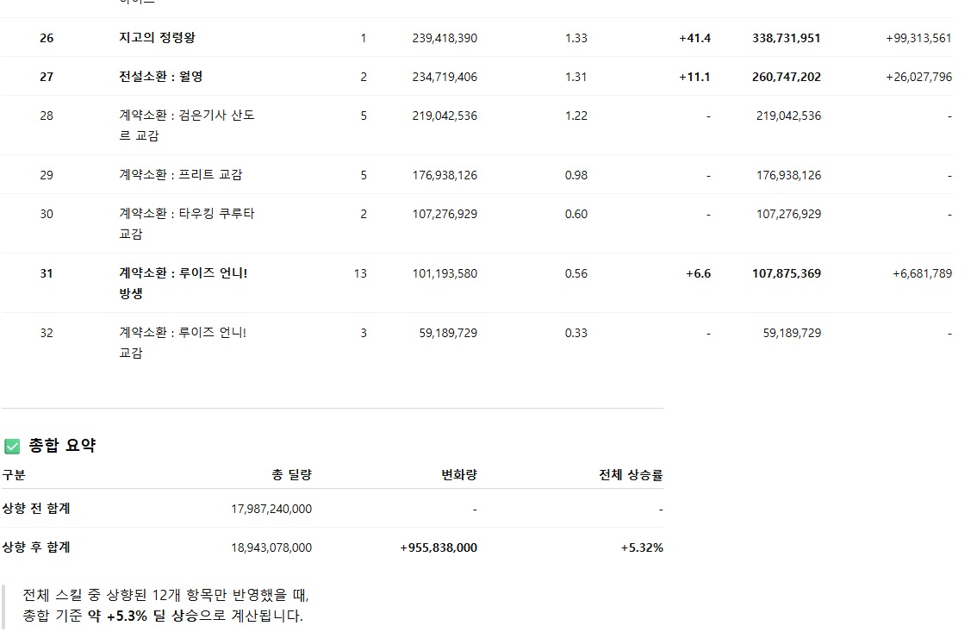The height and width of the screenshot is (632, 977).
Task: Select the +955,838,000 change amount
Action: click(x=438, y=548)
